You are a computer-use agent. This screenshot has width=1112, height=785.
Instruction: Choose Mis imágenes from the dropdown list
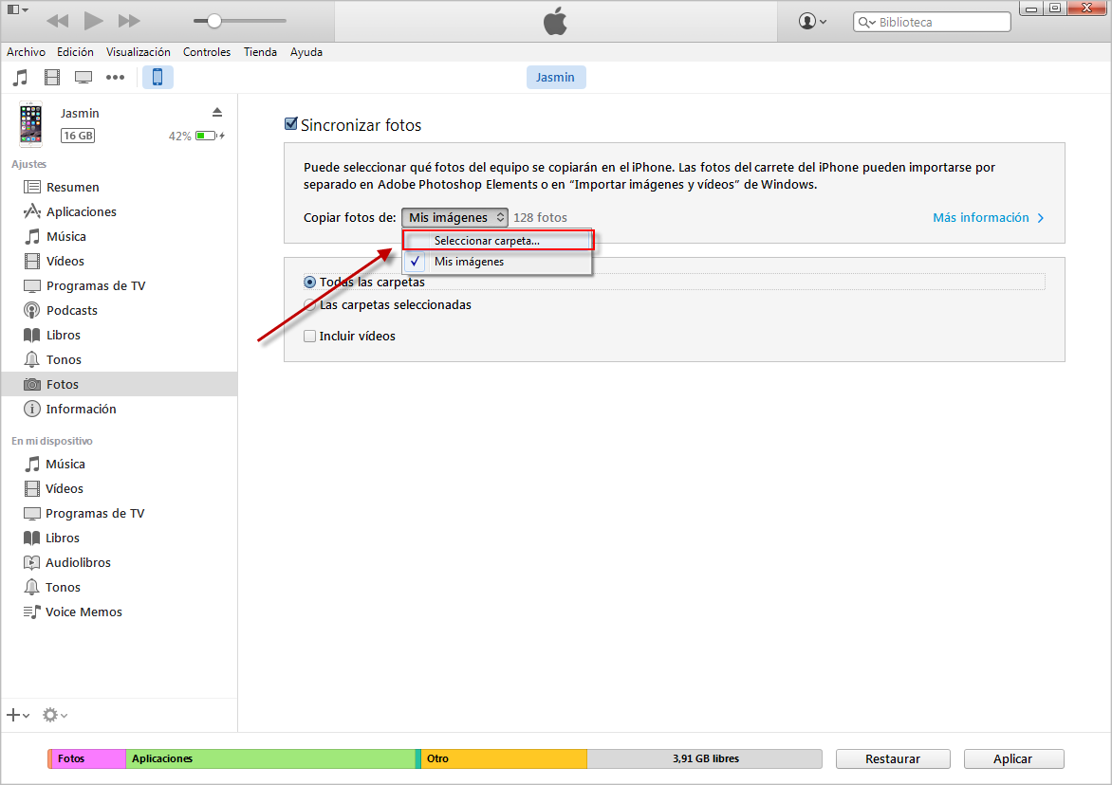click(x=497, y=262)
